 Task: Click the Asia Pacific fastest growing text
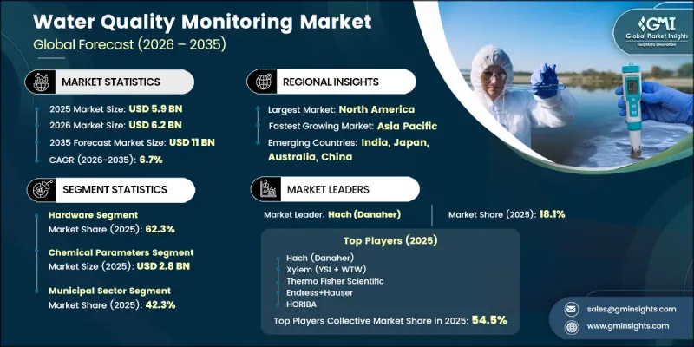tap(407, 126)
